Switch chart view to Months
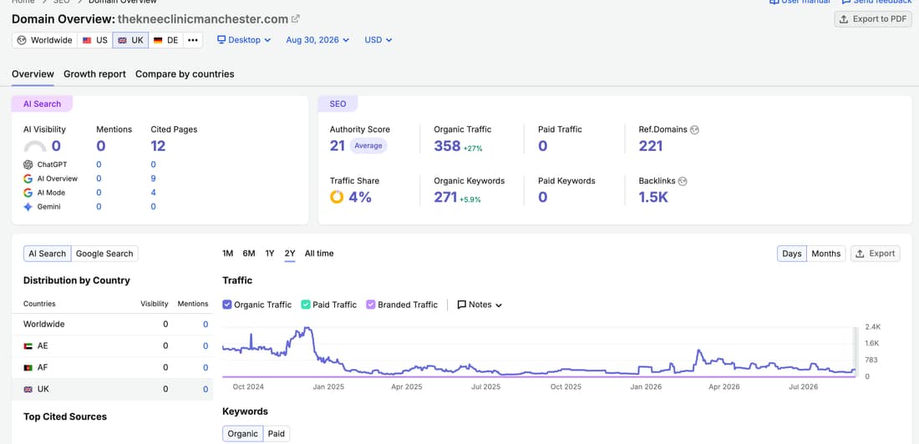Screen dimensions: 919x444 [825, 254]
